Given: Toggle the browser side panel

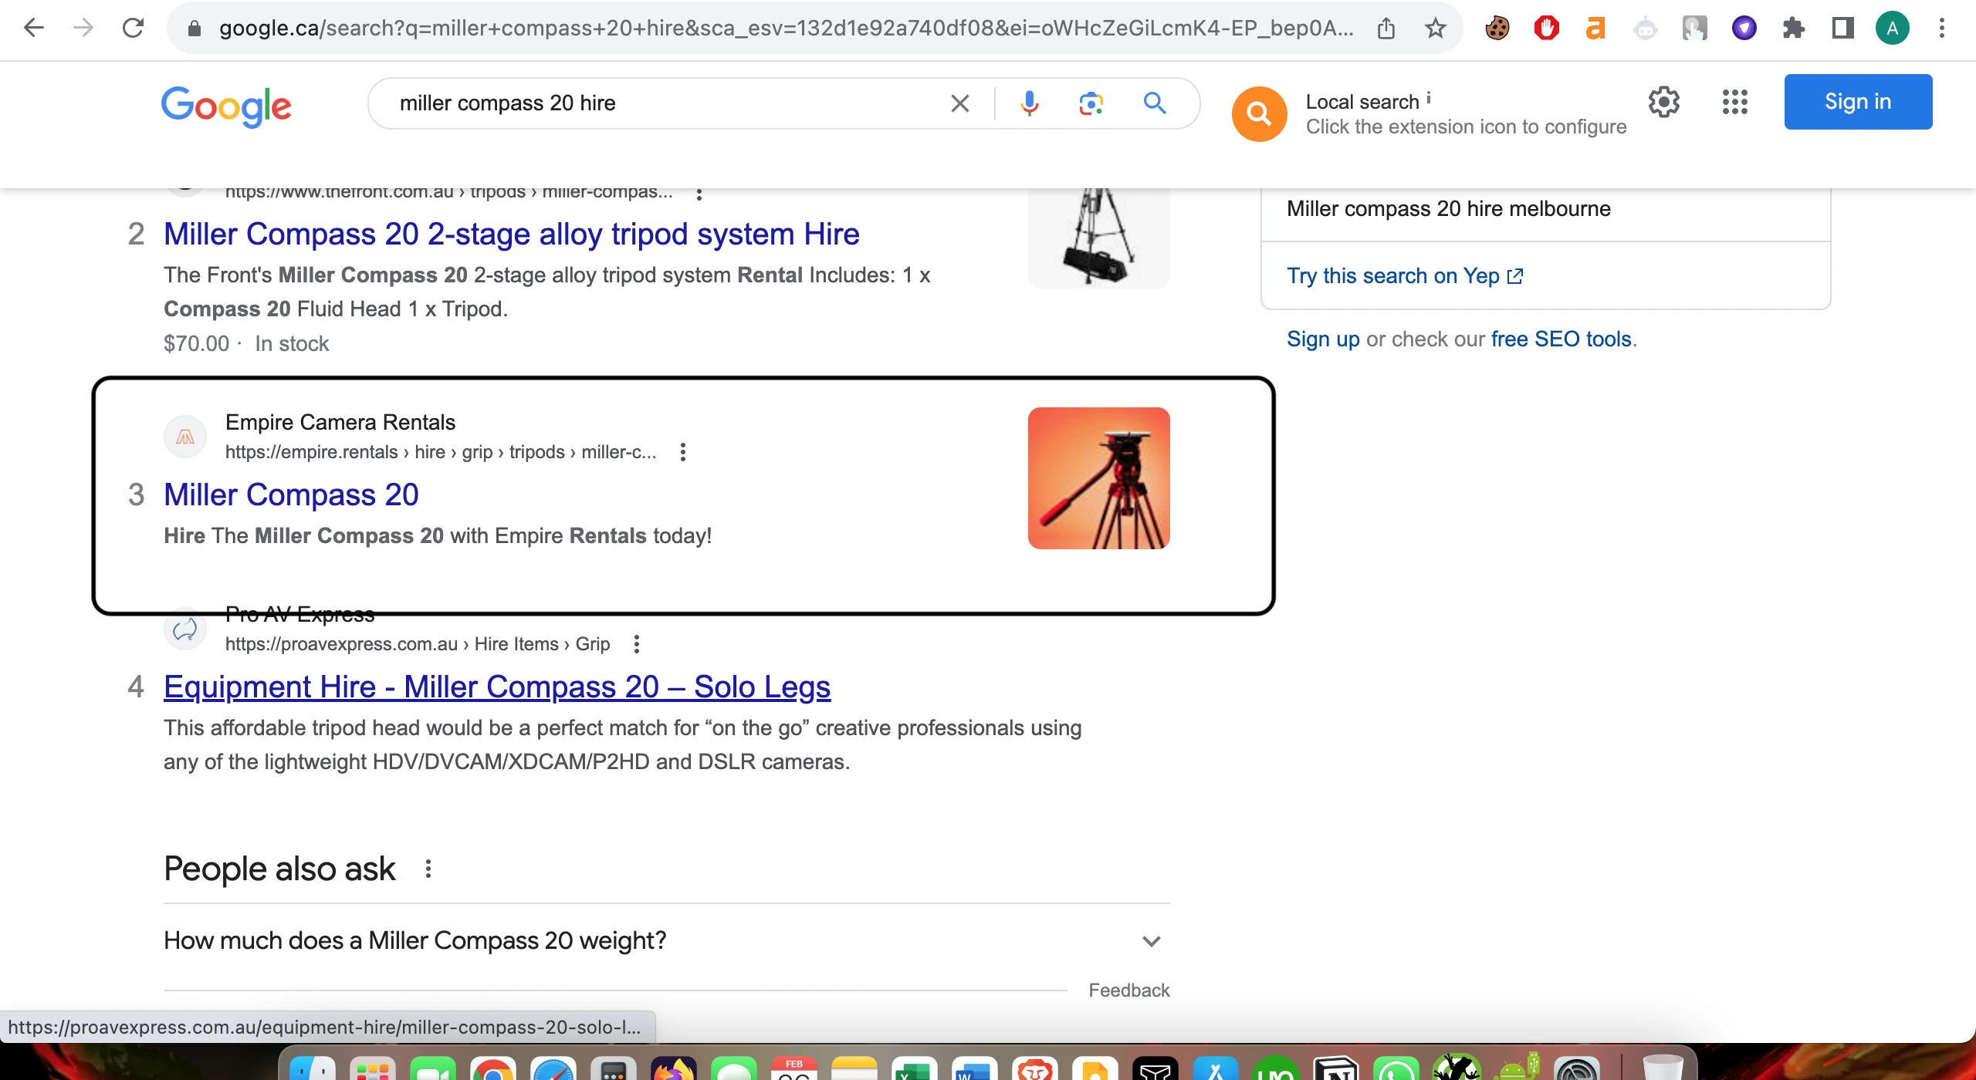Looking at the screenshot, I should [1842, 29].
